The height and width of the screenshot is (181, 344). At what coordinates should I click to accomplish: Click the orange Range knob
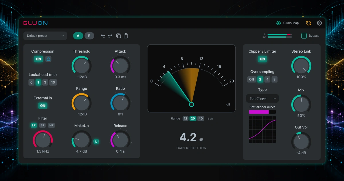click(x=81, y=103)
